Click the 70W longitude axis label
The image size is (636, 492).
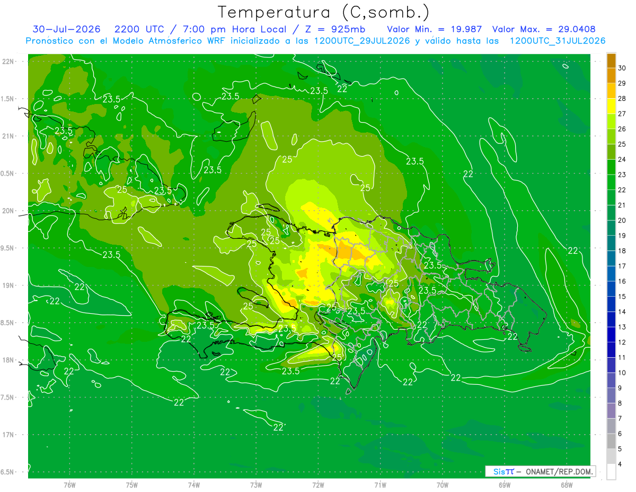coord(443,485)
